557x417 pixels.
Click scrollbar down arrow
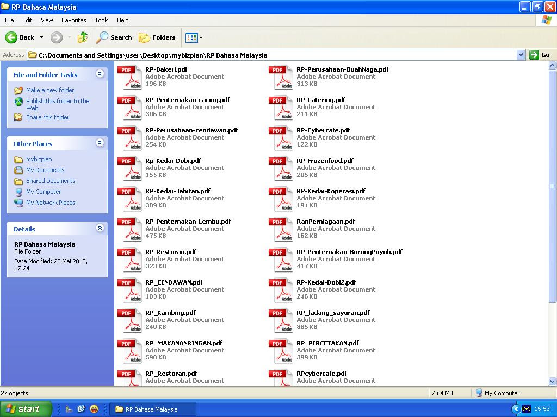553,382
